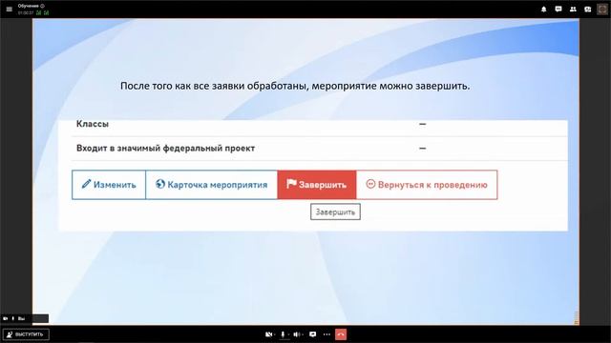Image resolution: width=611 pixels, height=343 pixels.
Task: Expand the camera options arrow
Action: 274,334
